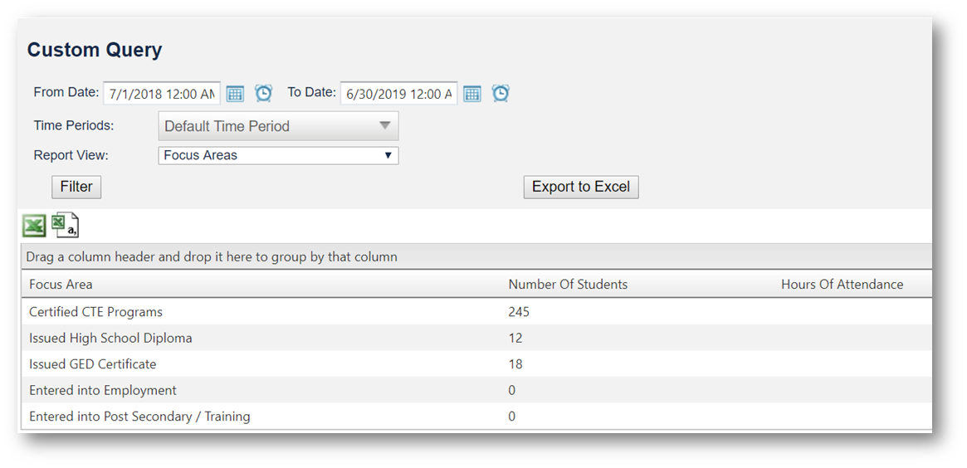Select the Certified CTE Programs row
967x468 pixels.
point(95,312)
